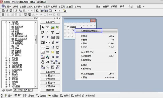The width and height of the screenshot is (163, 98).
Task: Choose T.到最顶层 in context menu
Action: pos(97,56)
